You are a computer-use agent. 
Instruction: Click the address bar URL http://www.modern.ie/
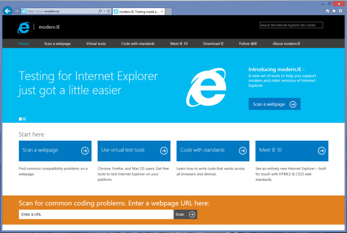click(x=43, y=11)
